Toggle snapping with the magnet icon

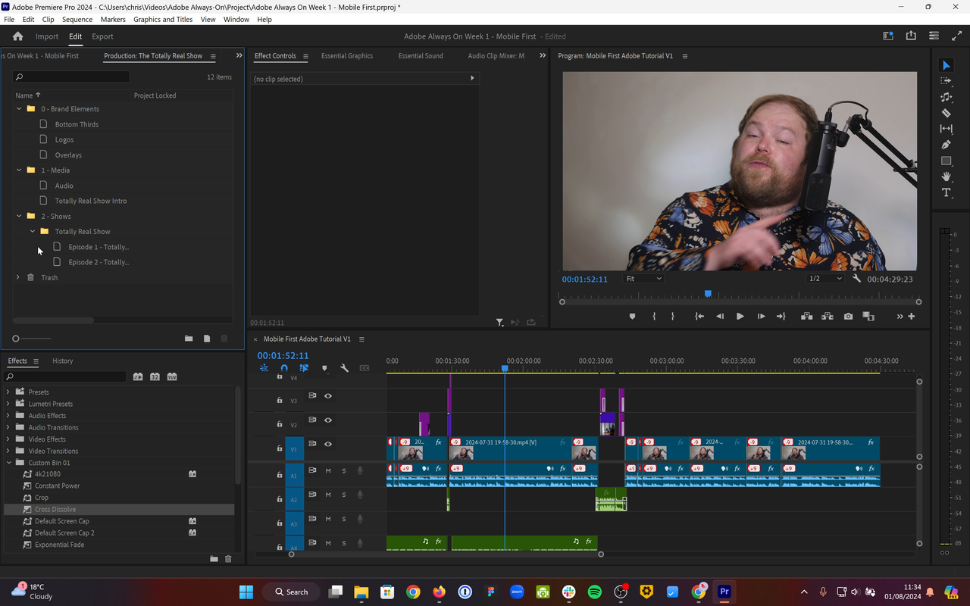(284, 368)
